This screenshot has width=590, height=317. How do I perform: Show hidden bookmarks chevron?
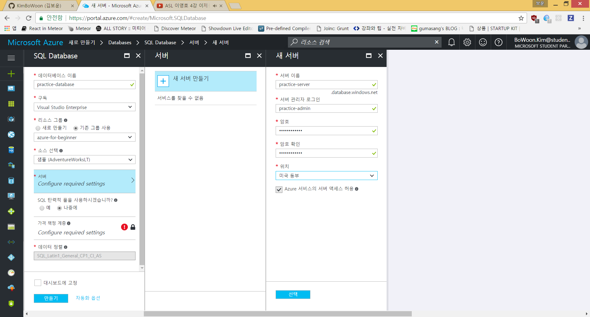(x=580, y=29)
